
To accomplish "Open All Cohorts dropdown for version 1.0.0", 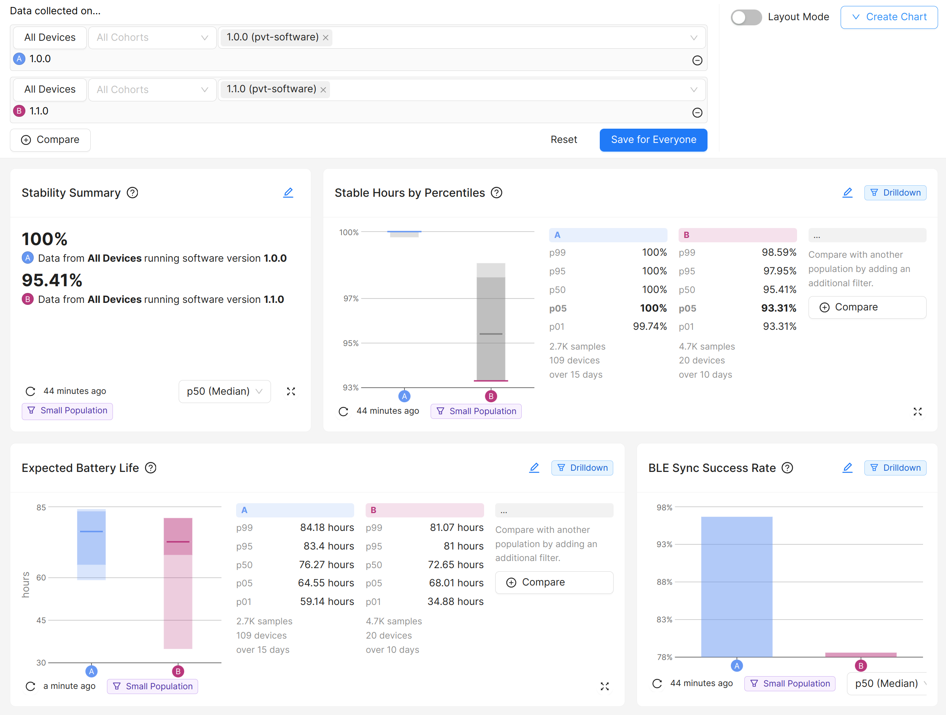I will 152,38.
